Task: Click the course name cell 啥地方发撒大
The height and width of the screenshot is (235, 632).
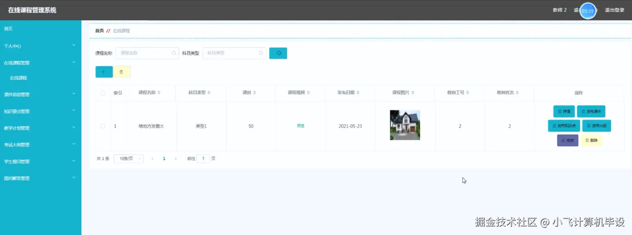Action: [151, 126]
